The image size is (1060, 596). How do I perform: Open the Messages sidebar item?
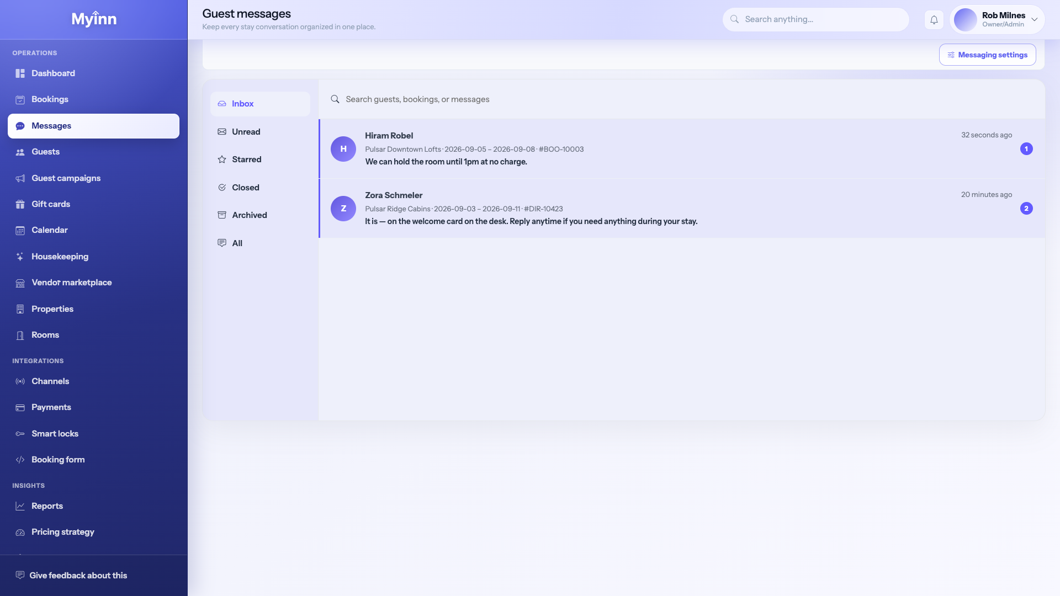point(93,126)
